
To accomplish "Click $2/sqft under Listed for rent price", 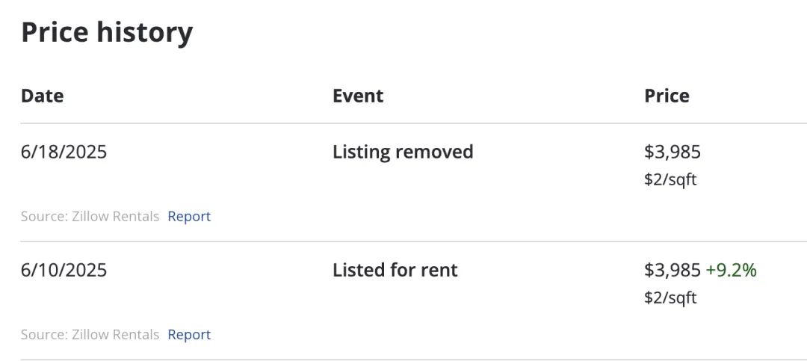I will [670, 297].
